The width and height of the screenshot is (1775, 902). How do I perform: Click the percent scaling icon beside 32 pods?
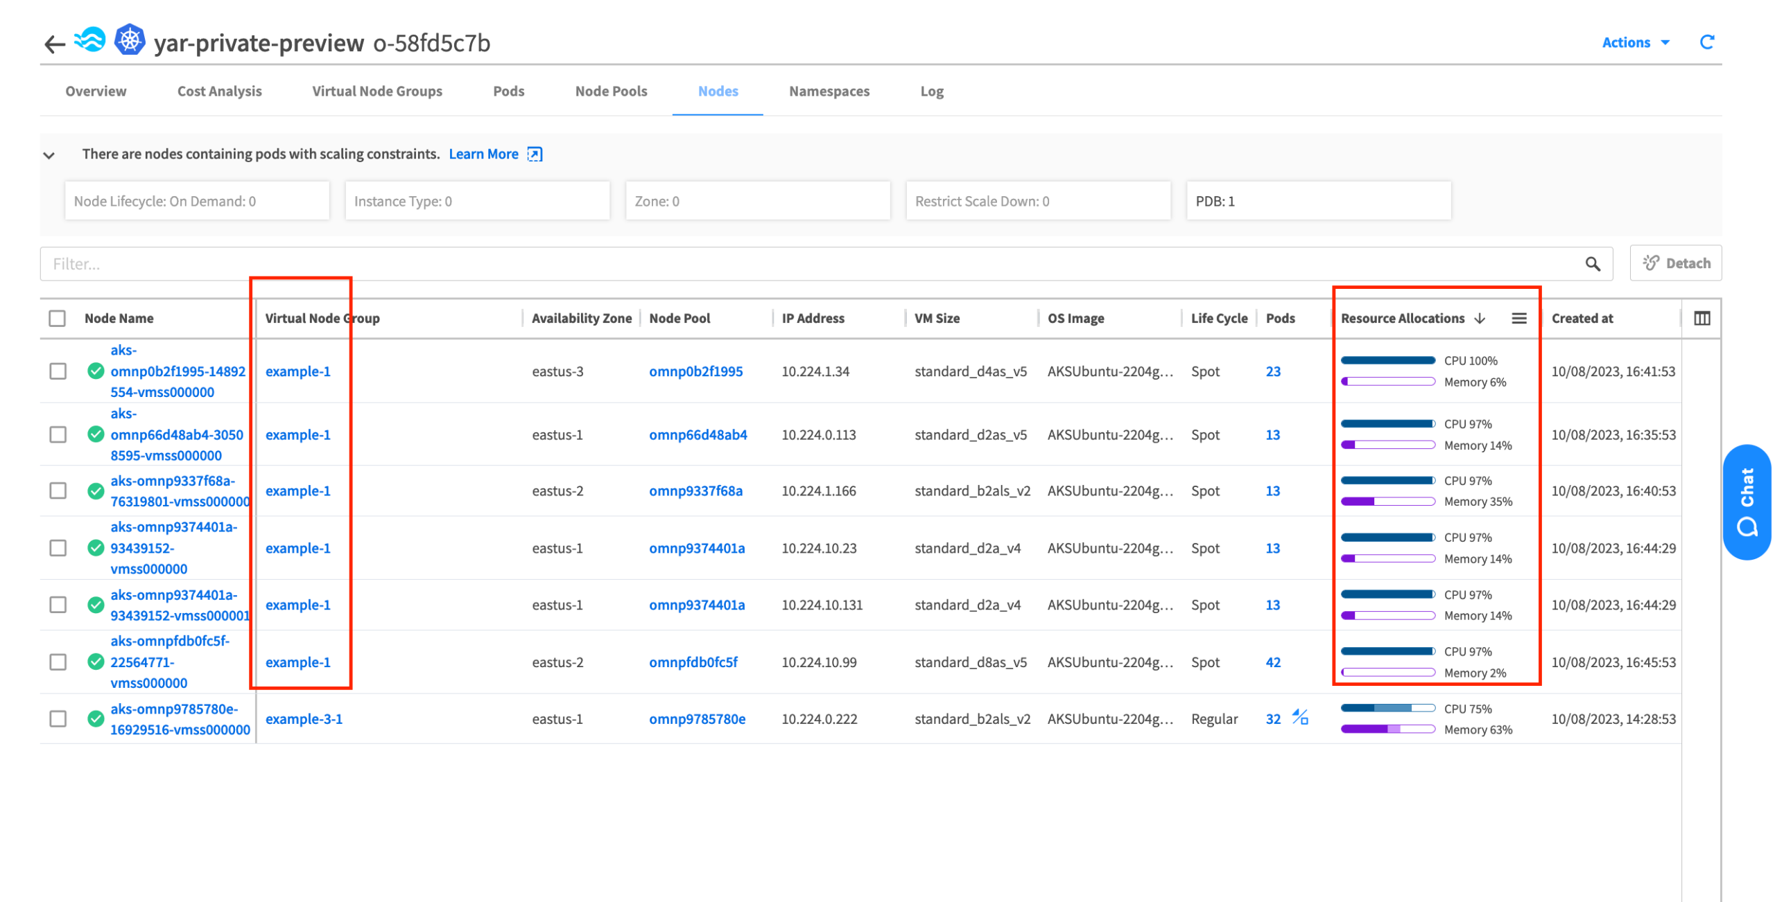1299,717
